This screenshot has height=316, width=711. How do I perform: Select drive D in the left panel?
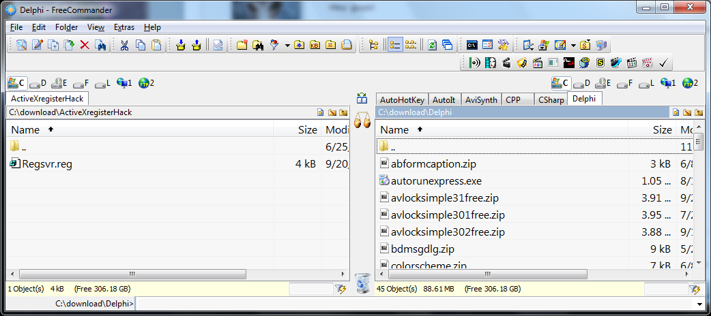[38, 83]
